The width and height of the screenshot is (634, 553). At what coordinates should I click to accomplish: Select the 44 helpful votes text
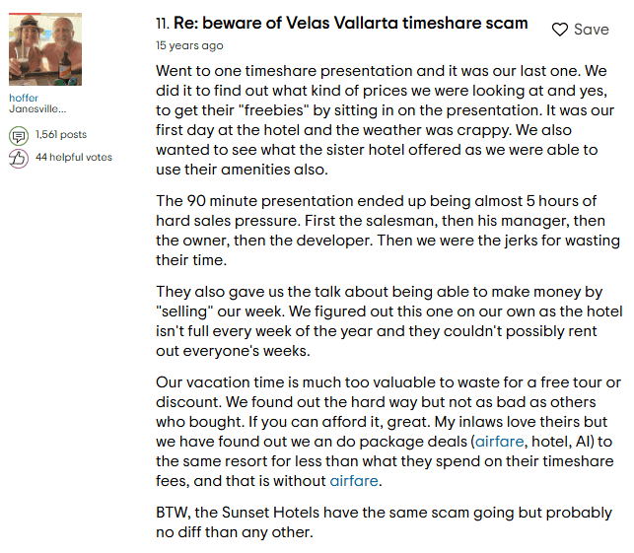74,157
